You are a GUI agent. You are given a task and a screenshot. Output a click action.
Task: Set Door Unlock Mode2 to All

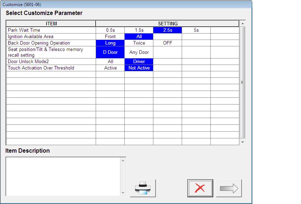110,61
